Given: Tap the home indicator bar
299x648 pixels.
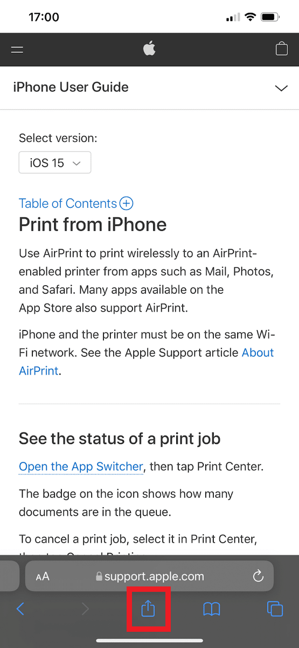Looking at the screenshot, I should pos(149,641).
